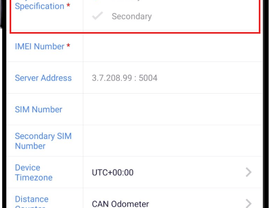Select the UTC+00:00 timezone value

pos(113,172)
